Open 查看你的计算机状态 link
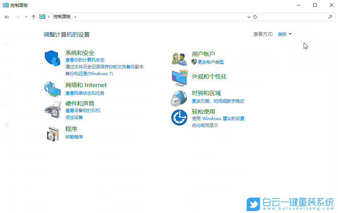The image size is (338, 213). pyautogui.click(x=85, y=60)
